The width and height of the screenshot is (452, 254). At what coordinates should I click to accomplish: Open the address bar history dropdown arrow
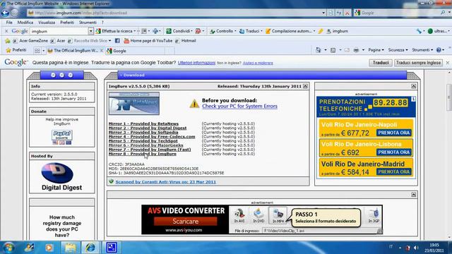pyautogui.click(x=323, y=13)
